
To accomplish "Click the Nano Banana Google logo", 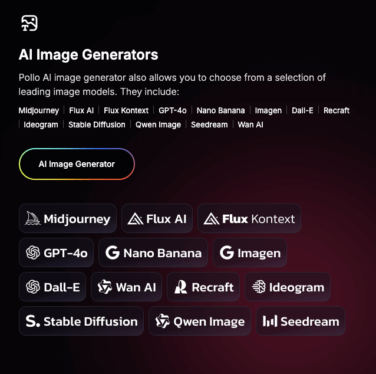I will tap(113, 253).
